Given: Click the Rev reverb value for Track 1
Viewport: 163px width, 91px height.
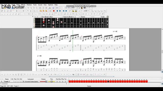Looking at the screenshot, I should pos(60,81).
